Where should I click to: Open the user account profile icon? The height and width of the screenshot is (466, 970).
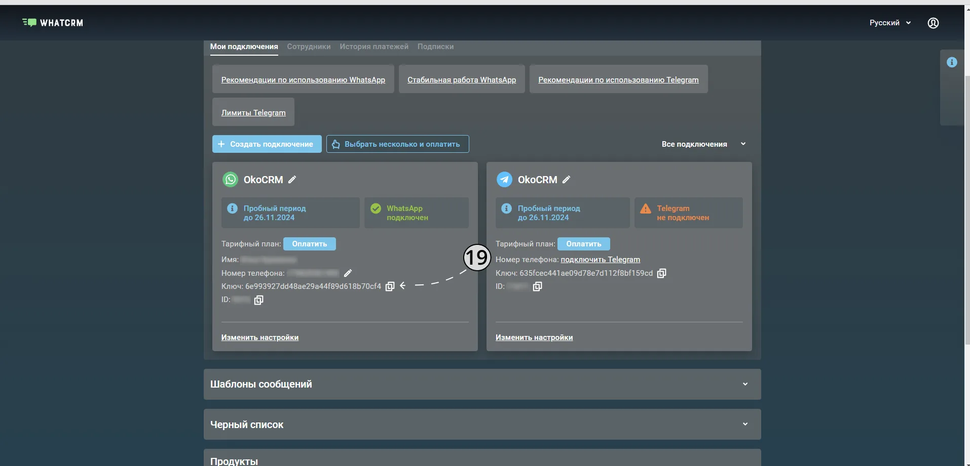pos(933,23)
